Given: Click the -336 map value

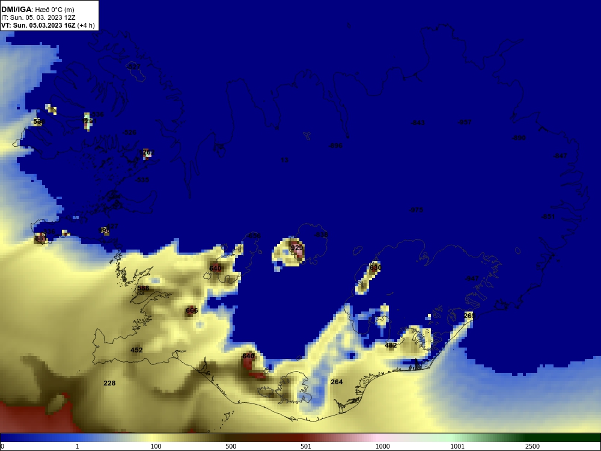Looking at the screenshot, I should [x=48, y=232].
